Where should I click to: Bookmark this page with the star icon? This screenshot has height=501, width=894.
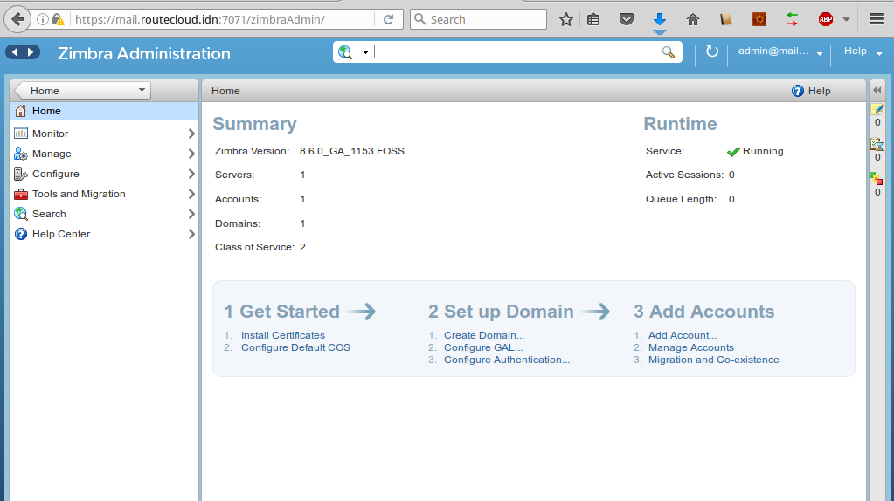565,19
